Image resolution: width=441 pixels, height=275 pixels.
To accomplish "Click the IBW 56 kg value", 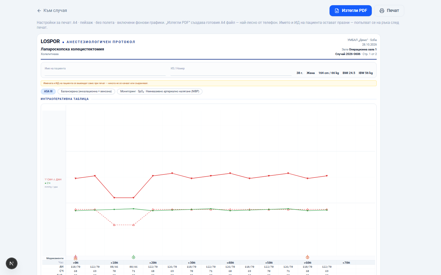I will coord(366,73).
